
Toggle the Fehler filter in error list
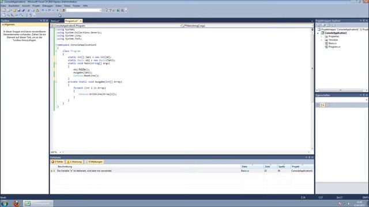57,162
